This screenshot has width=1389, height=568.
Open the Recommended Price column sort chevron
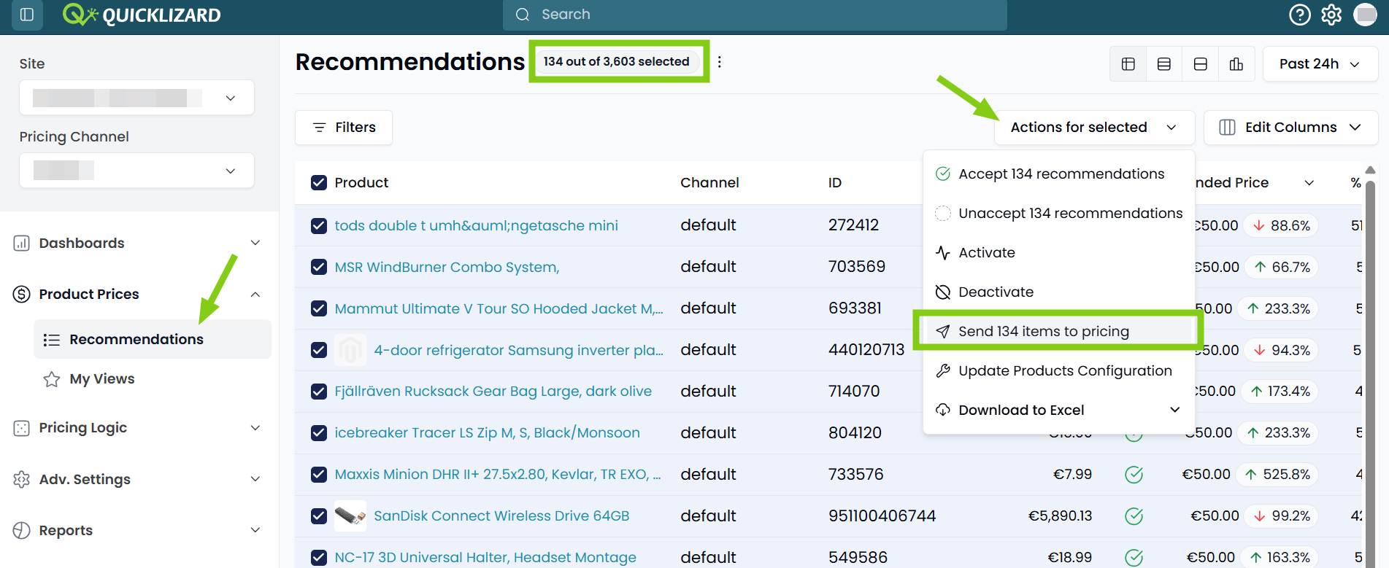click(x=1309, y=183)
